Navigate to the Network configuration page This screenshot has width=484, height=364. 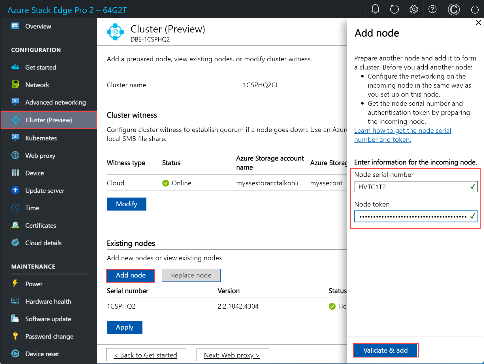click(37, 84)
